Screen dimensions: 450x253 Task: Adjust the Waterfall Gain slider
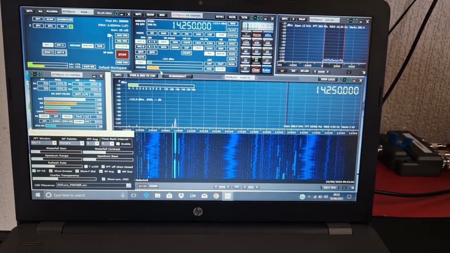[56, 152]
